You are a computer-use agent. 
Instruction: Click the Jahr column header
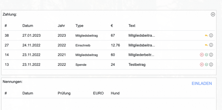(61, 26)
